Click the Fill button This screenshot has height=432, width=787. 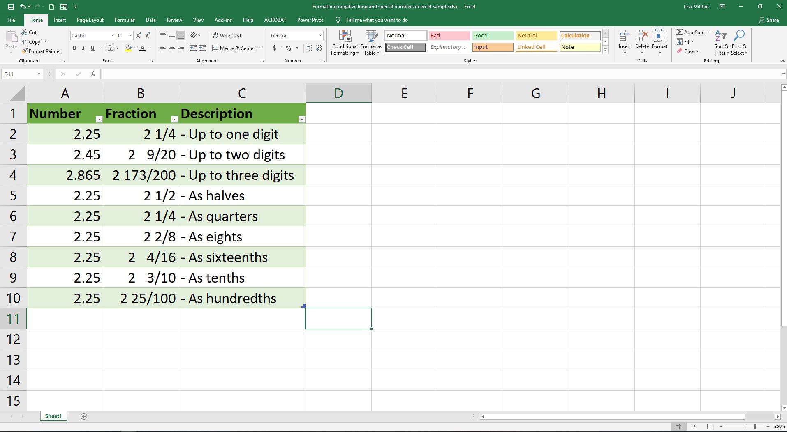(685, 41)
